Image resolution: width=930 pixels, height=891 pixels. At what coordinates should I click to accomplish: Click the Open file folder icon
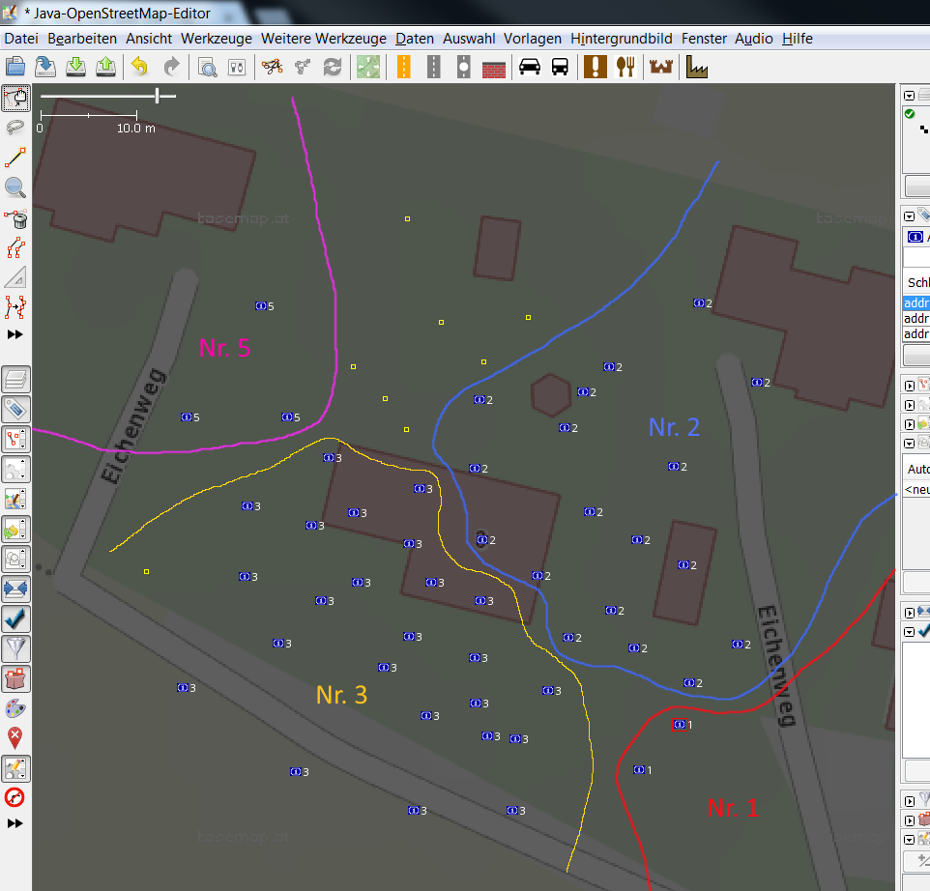tap(15, 67)
